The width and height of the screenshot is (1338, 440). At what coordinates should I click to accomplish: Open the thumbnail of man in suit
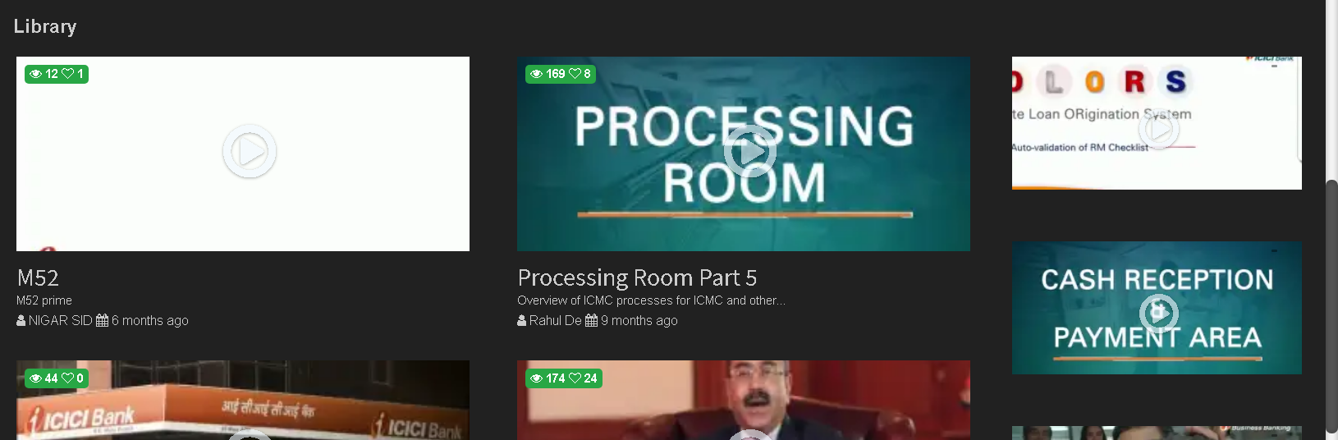[x=744, y=401]
